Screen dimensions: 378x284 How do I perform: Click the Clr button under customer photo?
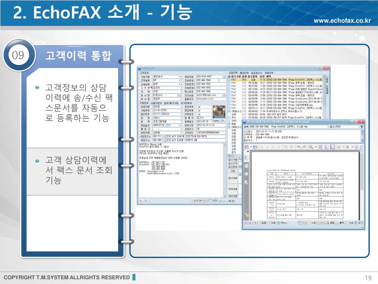[x=223, y=121]
